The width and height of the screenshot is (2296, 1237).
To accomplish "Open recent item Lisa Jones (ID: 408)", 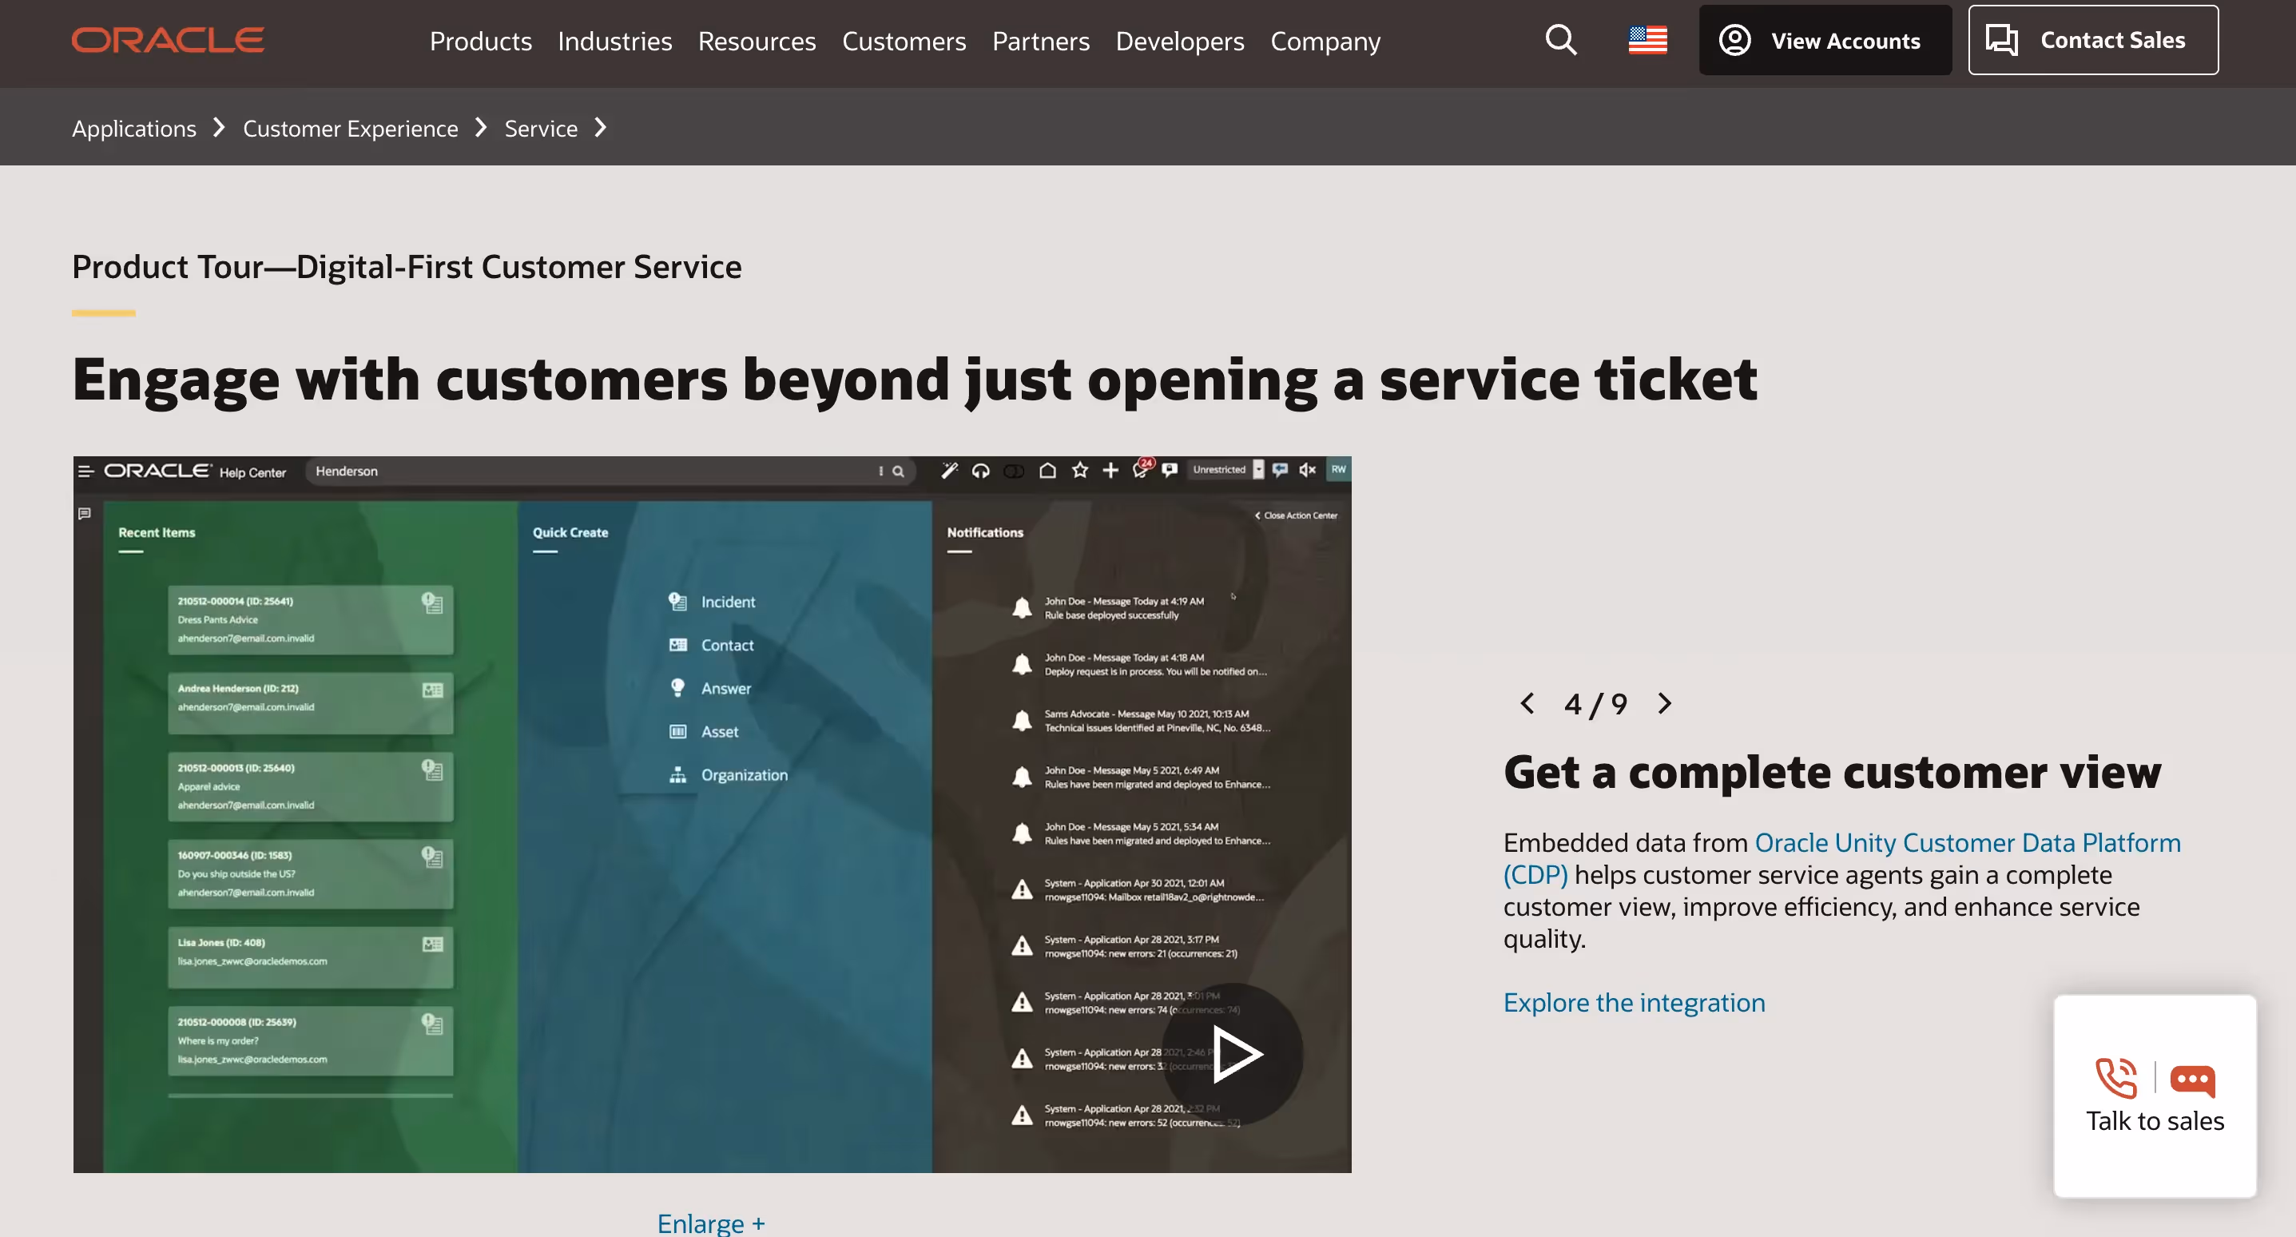I will tap(310, 956).
